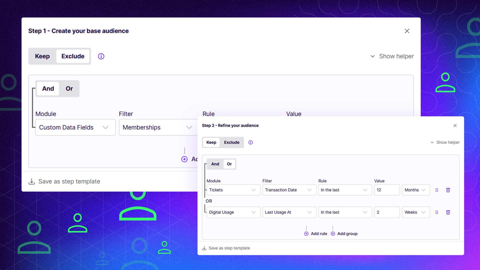Select the And tab in Step 1
The image size is (480, 270).
tap(48, 88)
